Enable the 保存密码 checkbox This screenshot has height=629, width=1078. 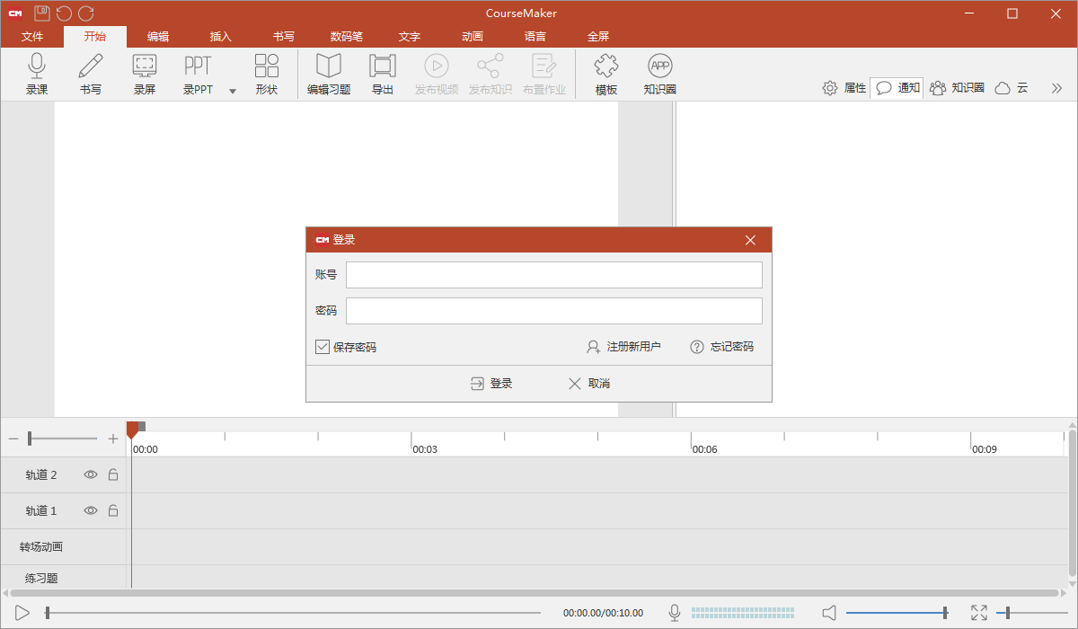pos(322,346)
